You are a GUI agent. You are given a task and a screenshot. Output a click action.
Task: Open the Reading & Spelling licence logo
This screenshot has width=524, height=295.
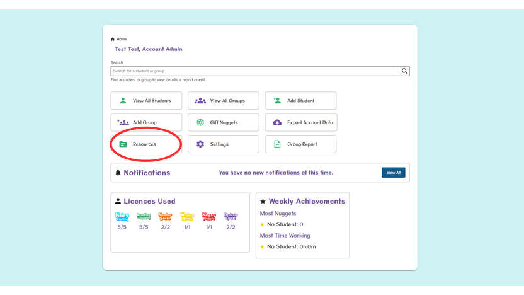(x=144, y=216)
